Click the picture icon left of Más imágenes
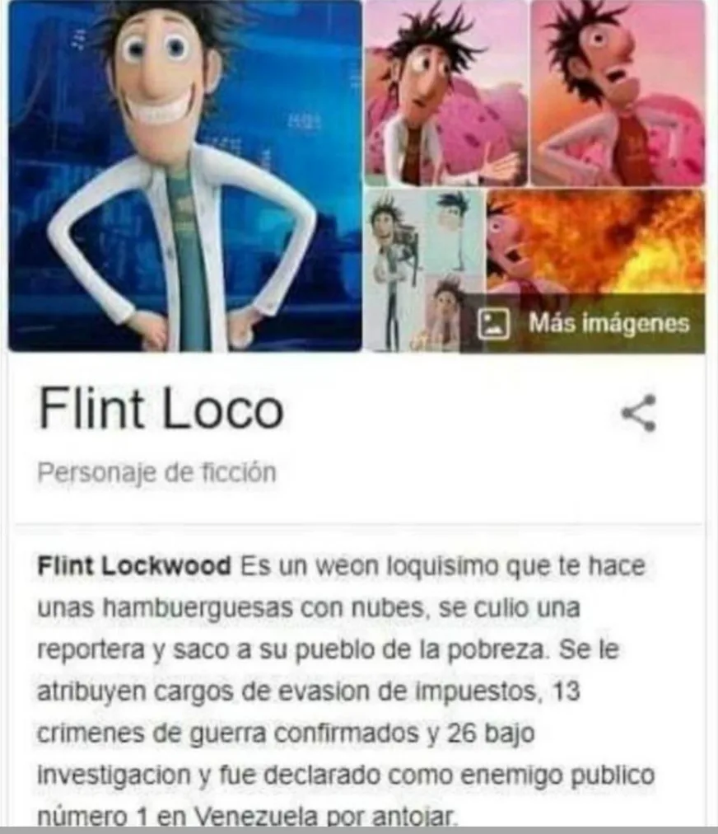The width and height of the screenshot is (718, 834). point(494,324)
